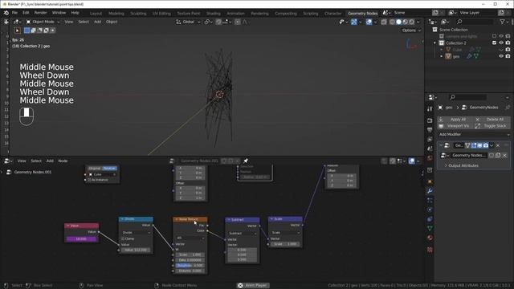Open the Render menu
This screenshot has width=514, height=289.
pyautogui.click(x=41, y=13)
